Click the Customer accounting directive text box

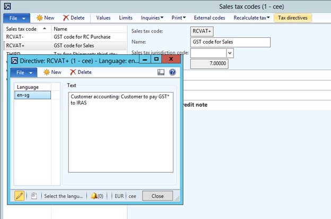pos(121,132)
